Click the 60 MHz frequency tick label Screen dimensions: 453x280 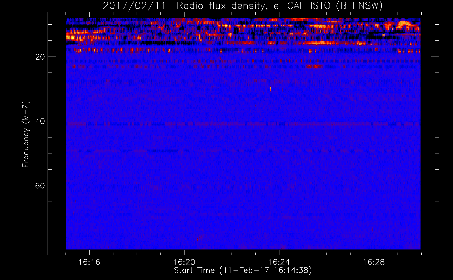tap(40, 186)
